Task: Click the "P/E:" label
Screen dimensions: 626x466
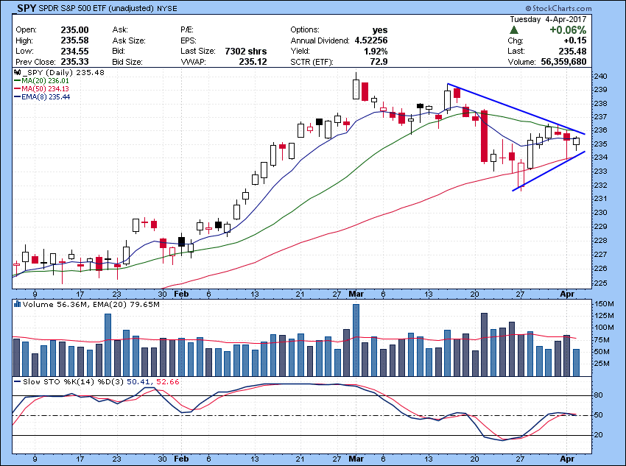Action: [187, 30]
